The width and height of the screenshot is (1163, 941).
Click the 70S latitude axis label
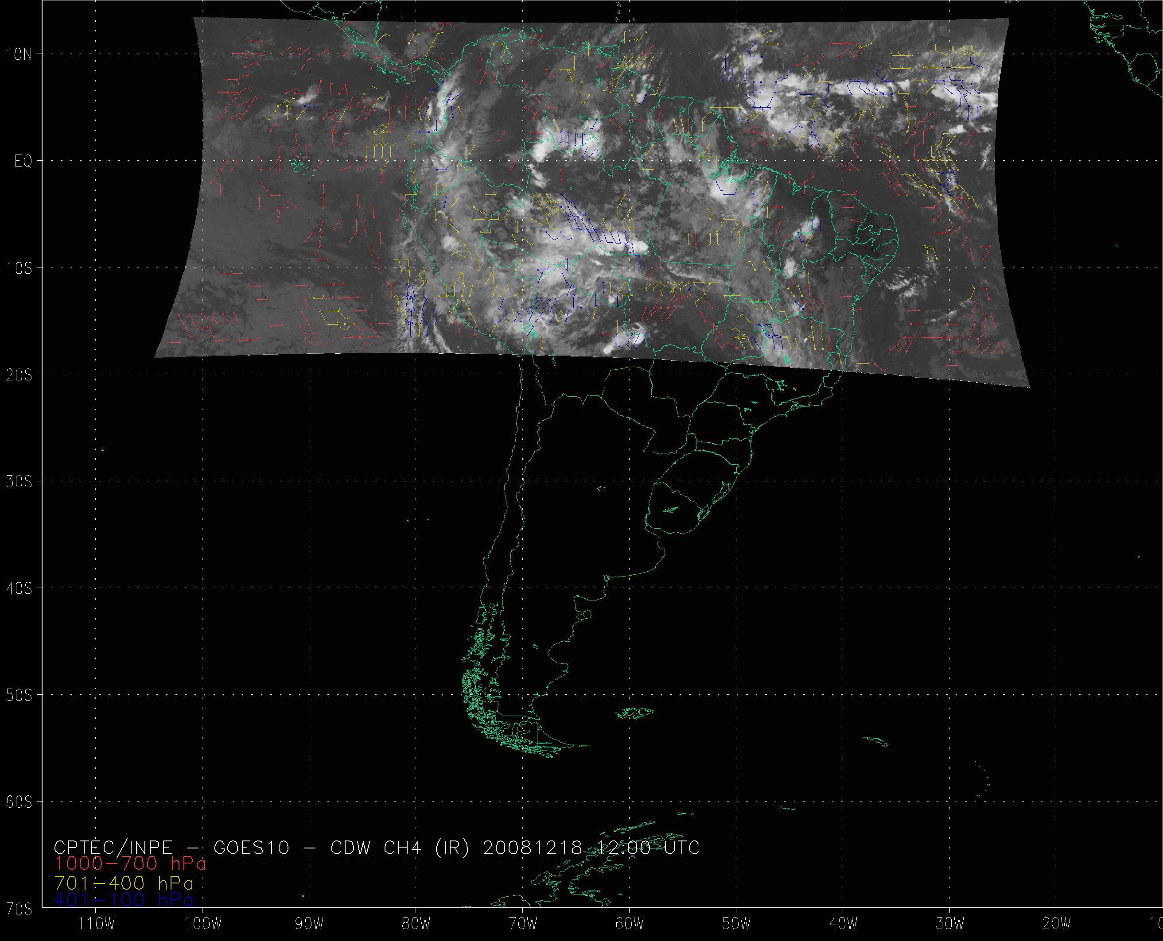[19, 908]
